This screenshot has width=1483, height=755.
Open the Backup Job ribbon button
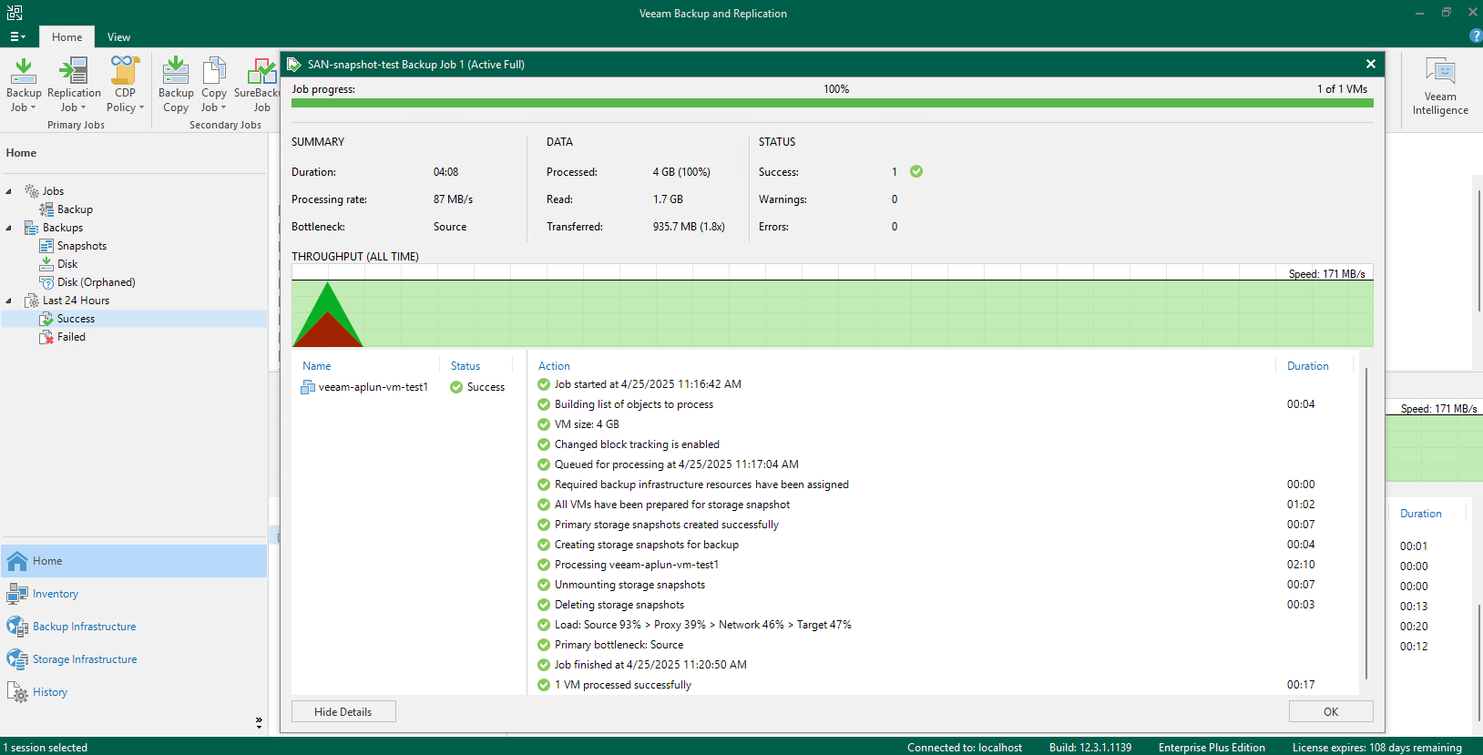pos(24,85)
